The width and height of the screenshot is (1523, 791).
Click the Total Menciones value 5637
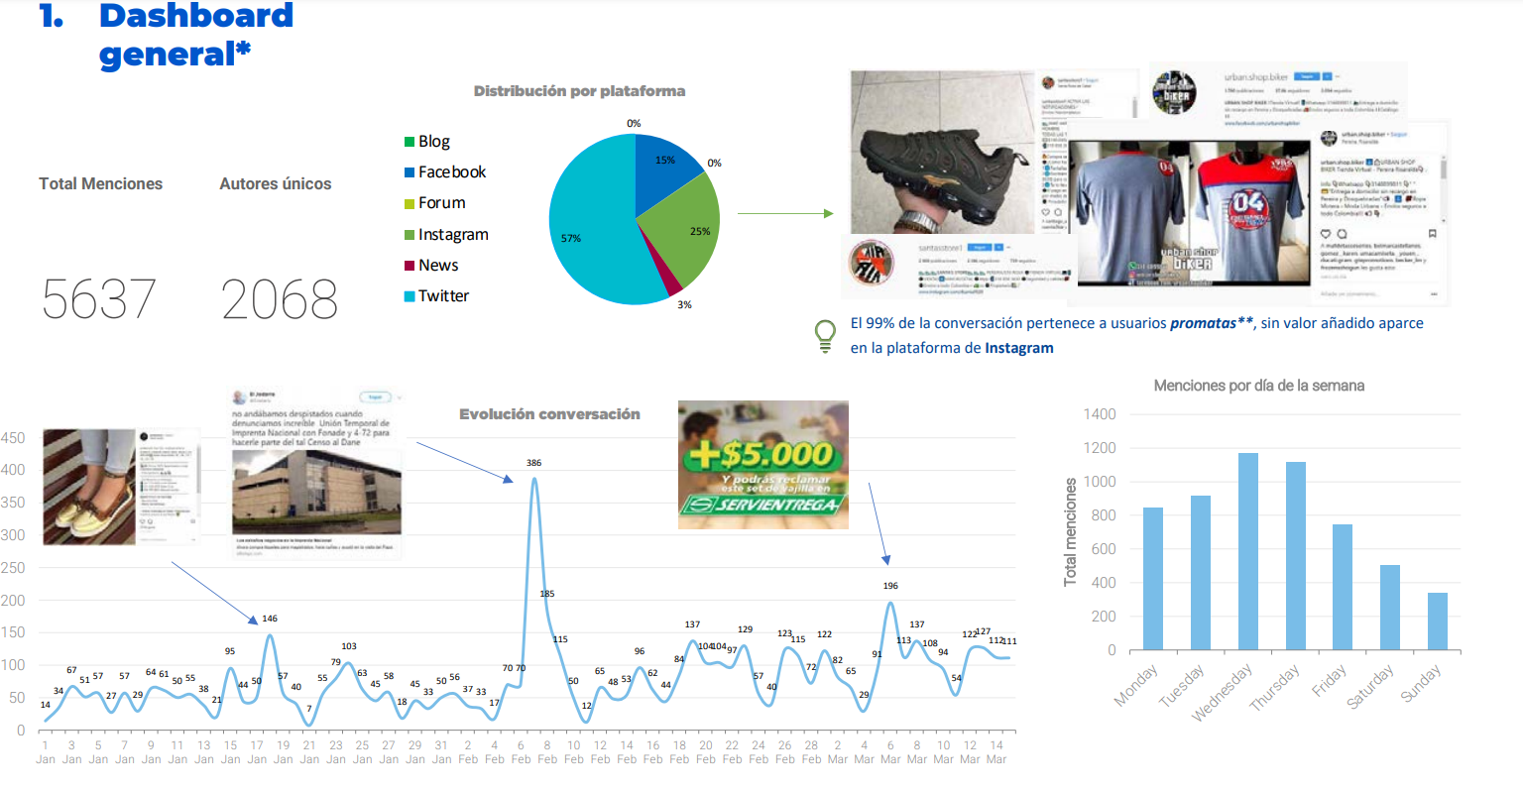(99, 299)
